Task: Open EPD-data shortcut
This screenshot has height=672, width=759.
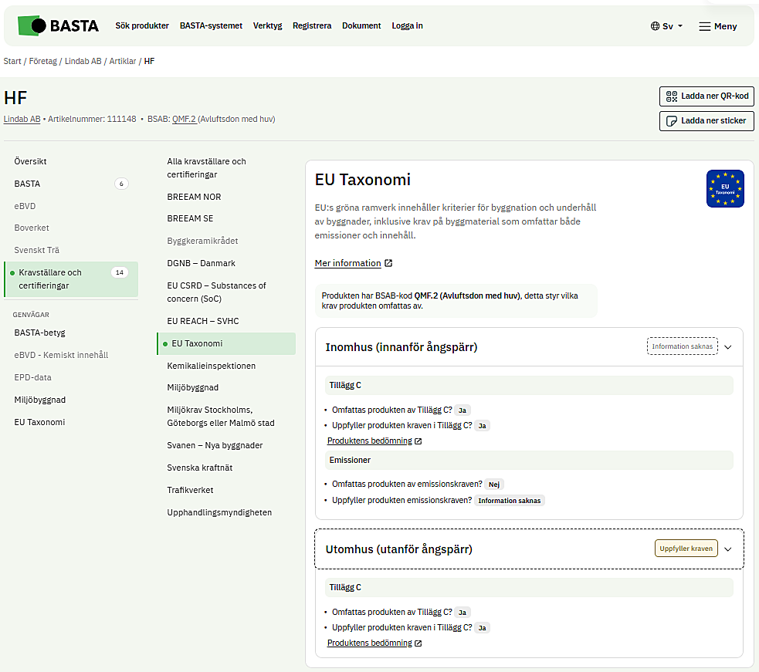Action: pyautogui.click(x=32, y=377)
